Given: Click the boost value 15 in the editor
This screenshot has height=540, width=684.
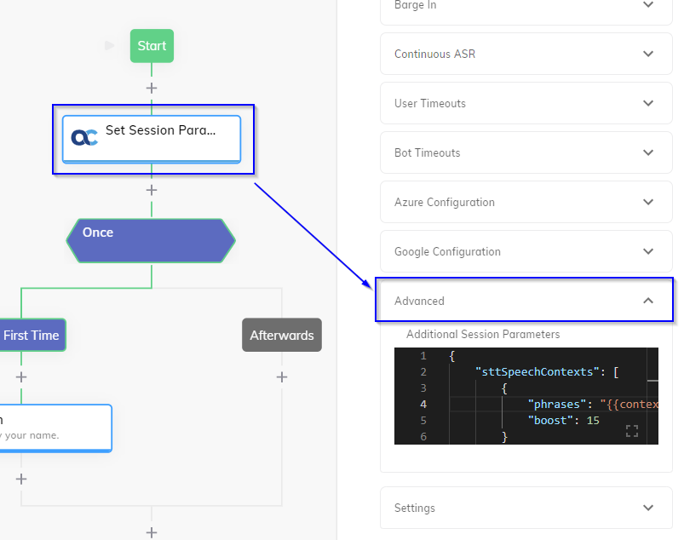Looking at the screenshot, I should tap(593, 421).
